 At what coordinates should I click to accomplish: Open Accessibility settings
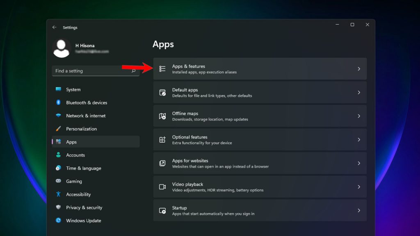pos(96,194)
